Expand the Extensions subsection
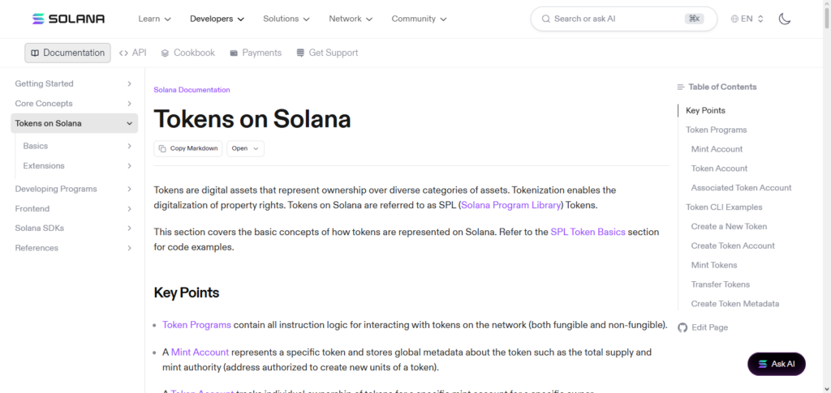This screenshot has width=831, height=393. coord(78,166)
